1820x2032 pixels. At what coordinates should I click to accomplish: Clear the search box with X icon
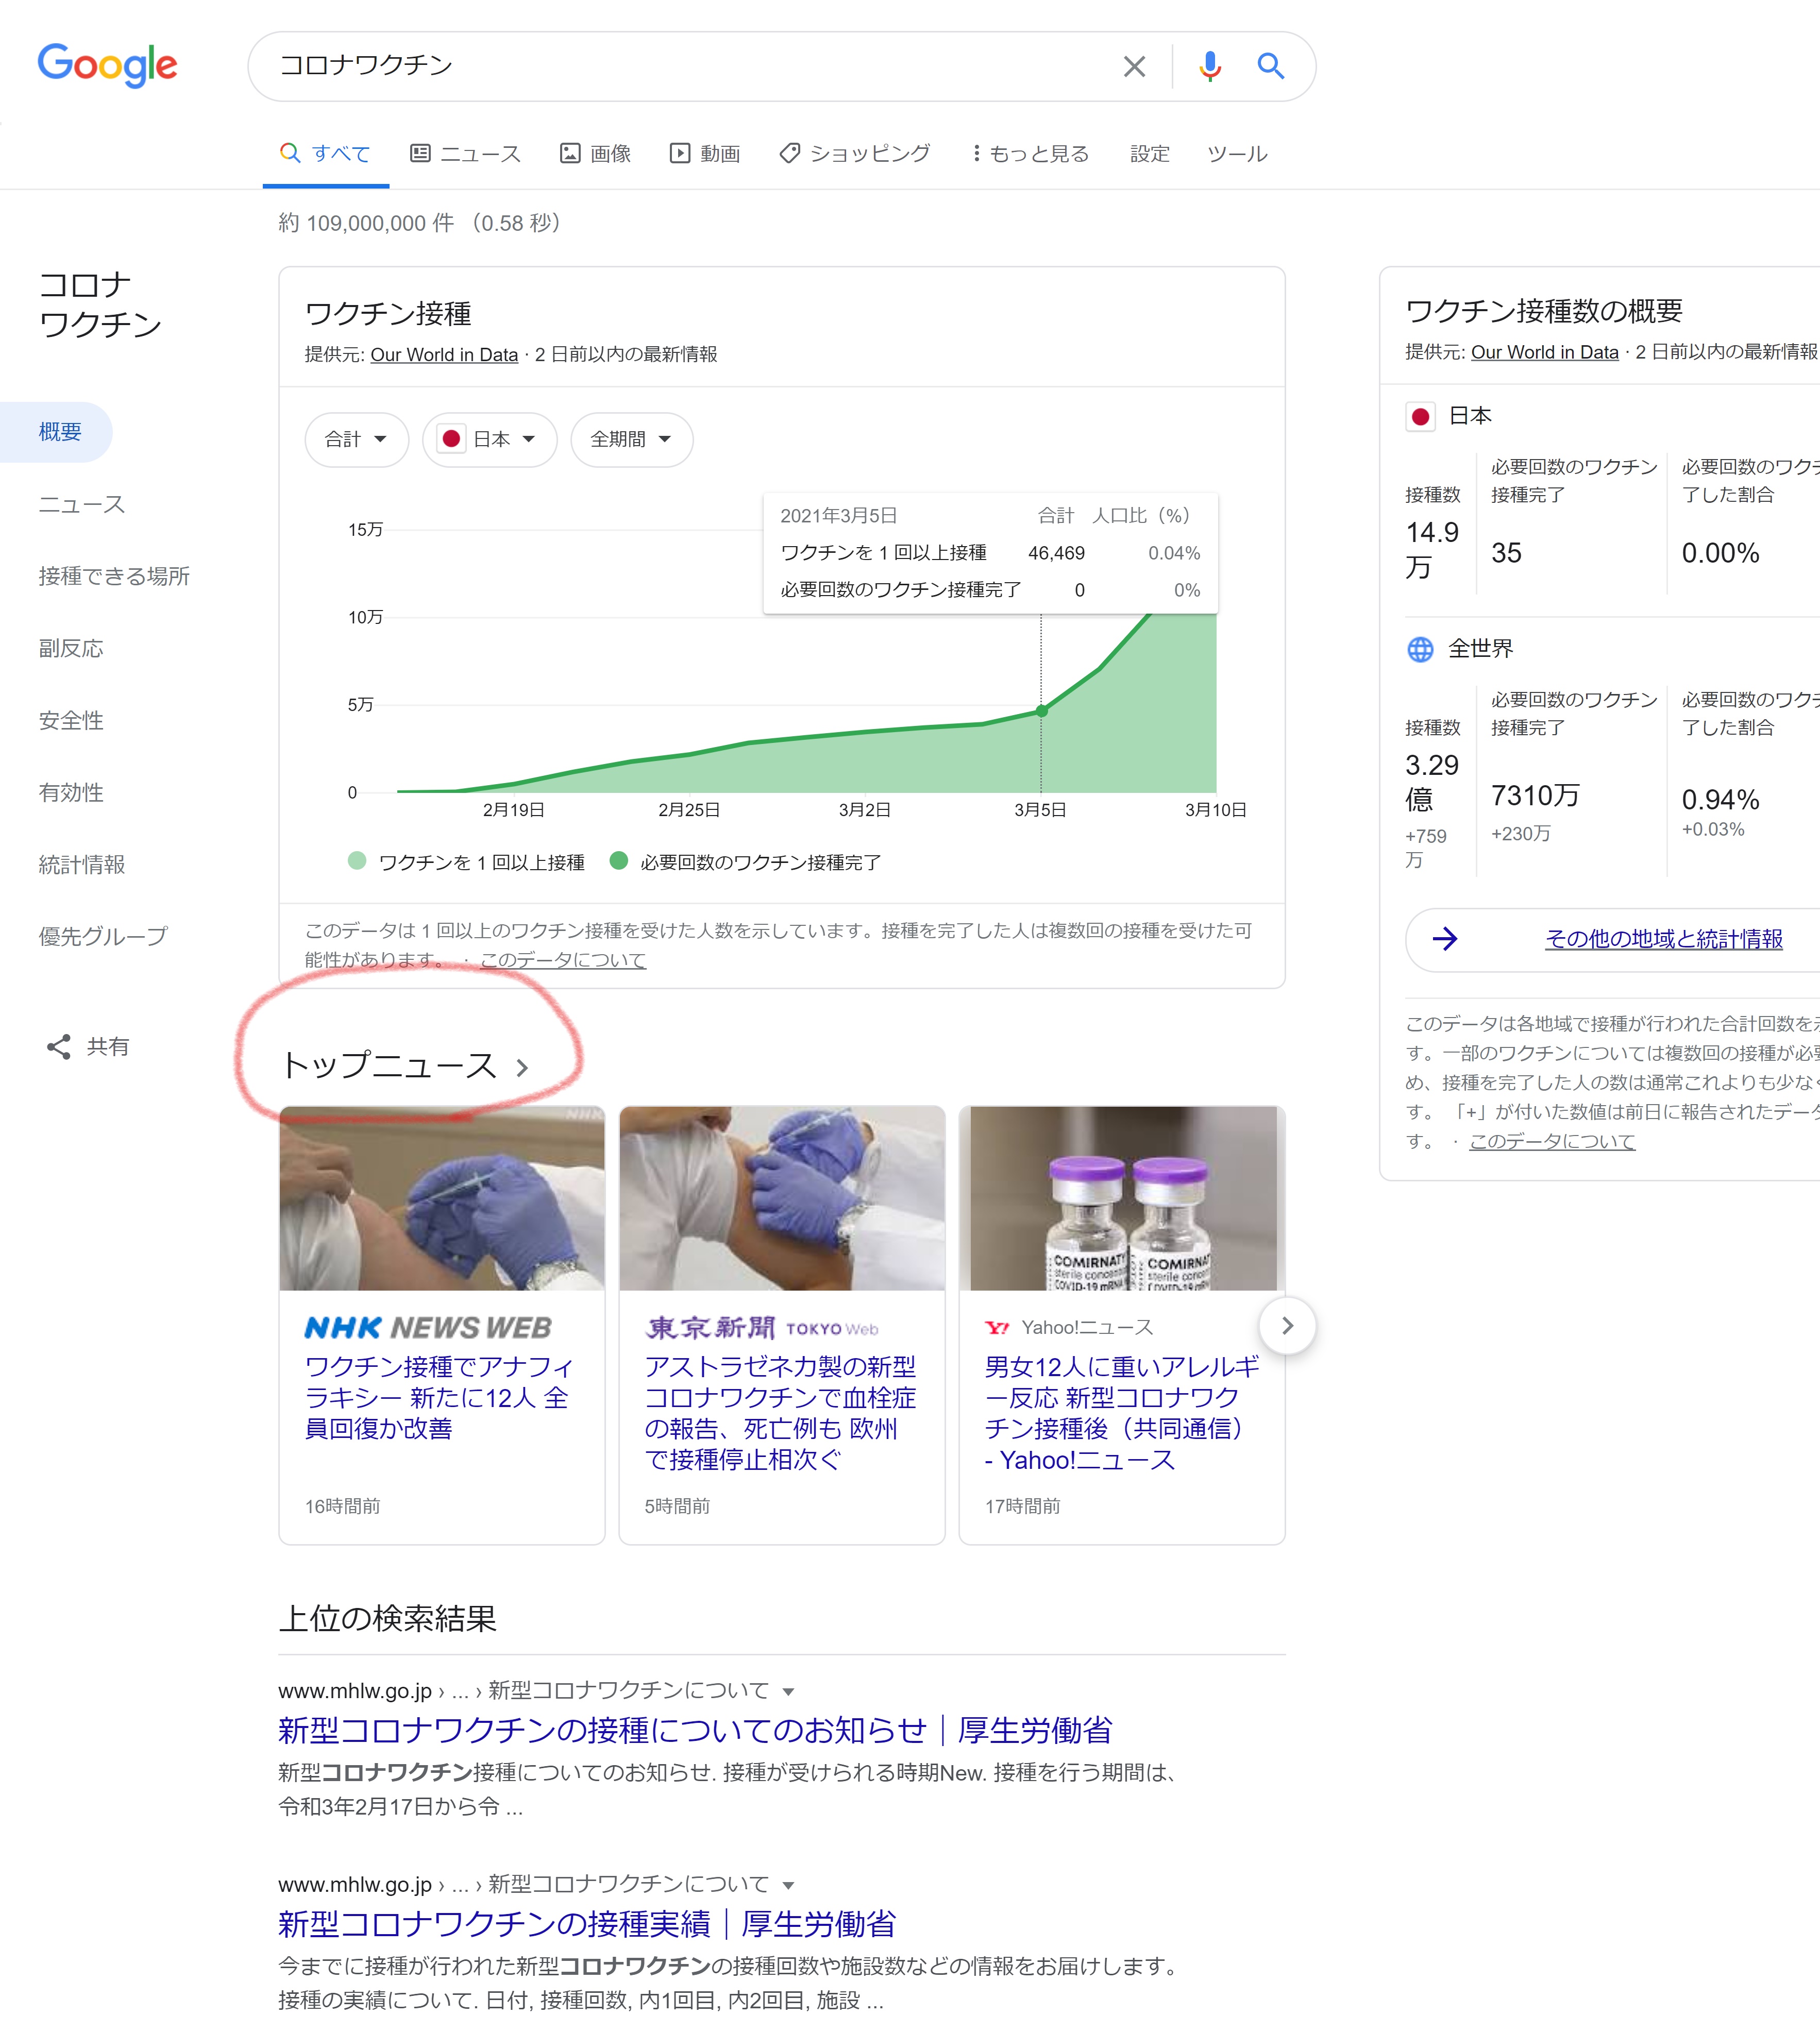[1134, 67]
